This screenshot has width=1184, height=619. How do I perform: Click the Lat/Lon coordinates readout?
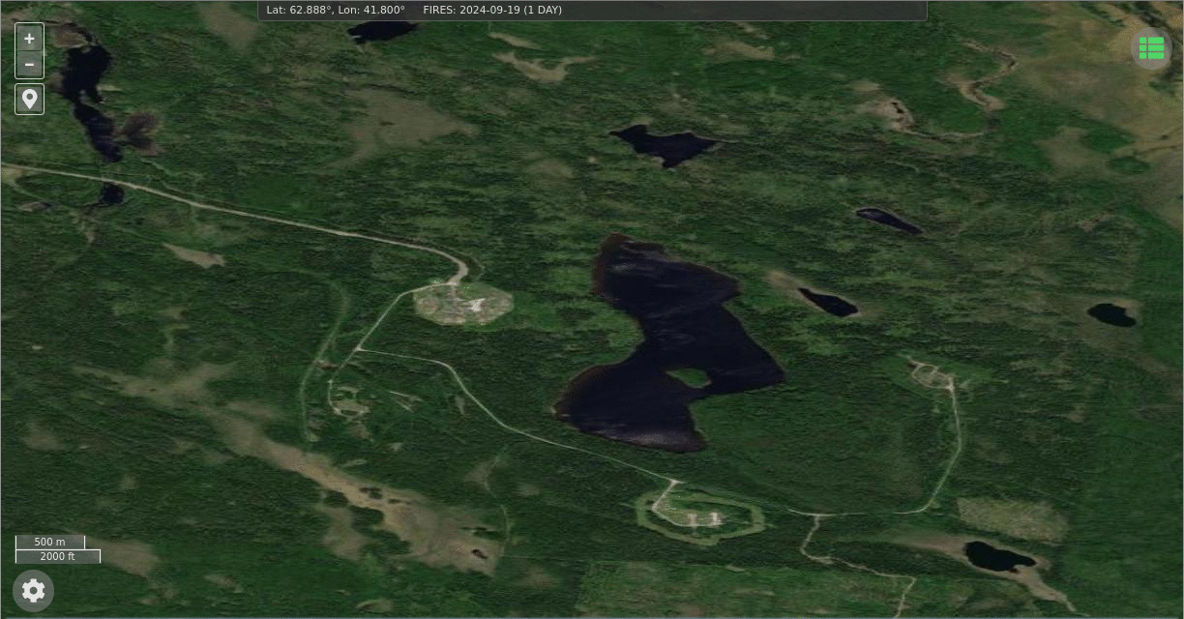pyautogui.click(x=336, y=11)
